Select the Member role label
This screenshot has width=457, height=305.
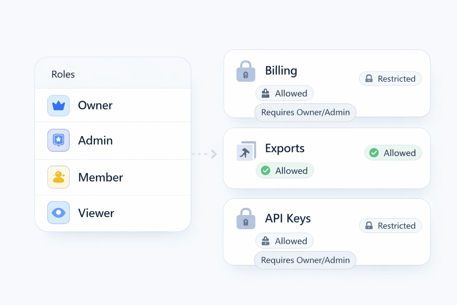pyautogui.click(x=100, y=178)
